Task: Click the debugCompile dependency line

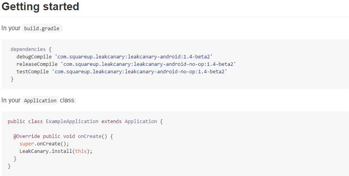Action: [x=114, y=56]
